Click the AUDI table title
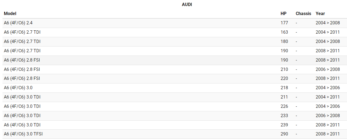 pyautogui.click(x=187, y=5)
